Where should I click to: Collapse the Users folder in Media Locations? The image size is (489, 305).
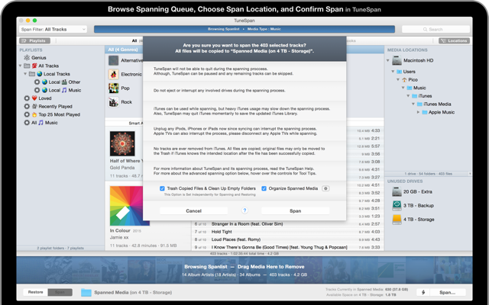coord(394,71)
